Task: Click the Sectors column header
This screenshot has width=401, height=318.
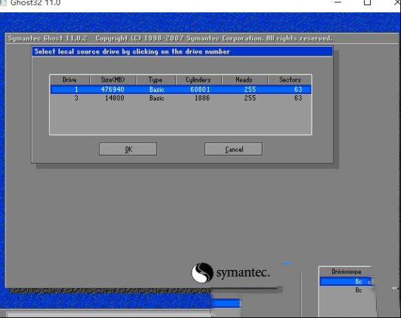Action: (290, 80)
